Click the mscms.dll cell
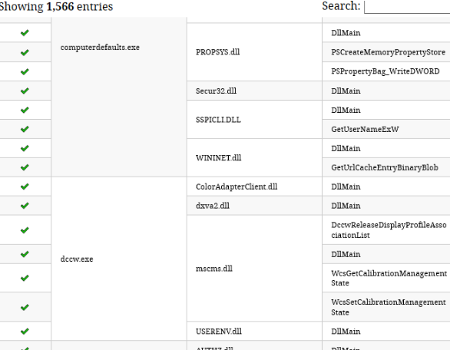The image size is (450, 350). click(254, 269)
